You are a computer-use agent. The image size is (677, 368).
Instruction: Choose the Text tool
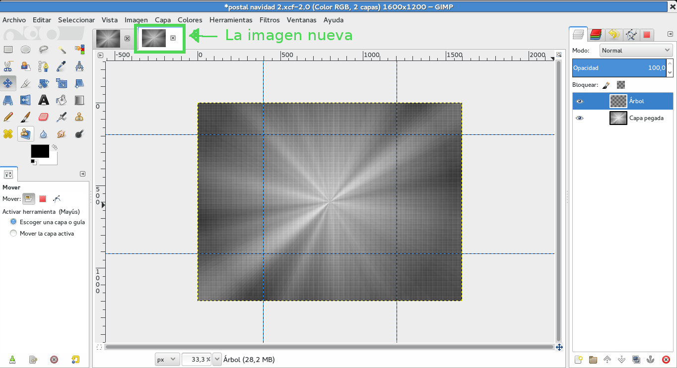pos(43,100)
